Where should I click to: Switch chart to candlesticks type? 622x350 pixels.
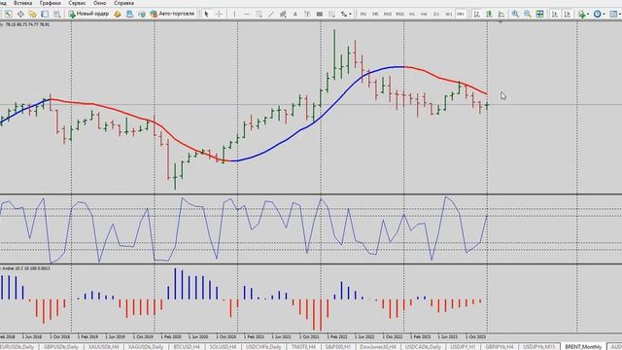coord(489,14)
